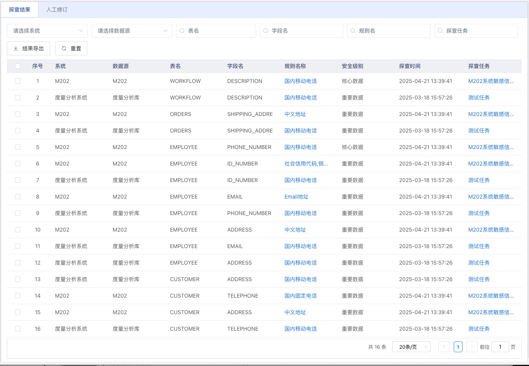
Task: Toggle the select-all checkbox in table header
Action: click(18, 66)
